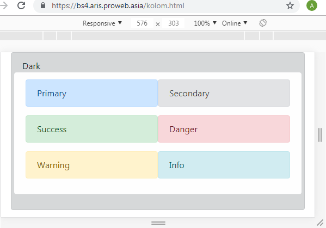Image resolution: width=326 pixels, height=228 pixels.
Task: Reload the page with the refresh icon
Action: tap(21, 5)
